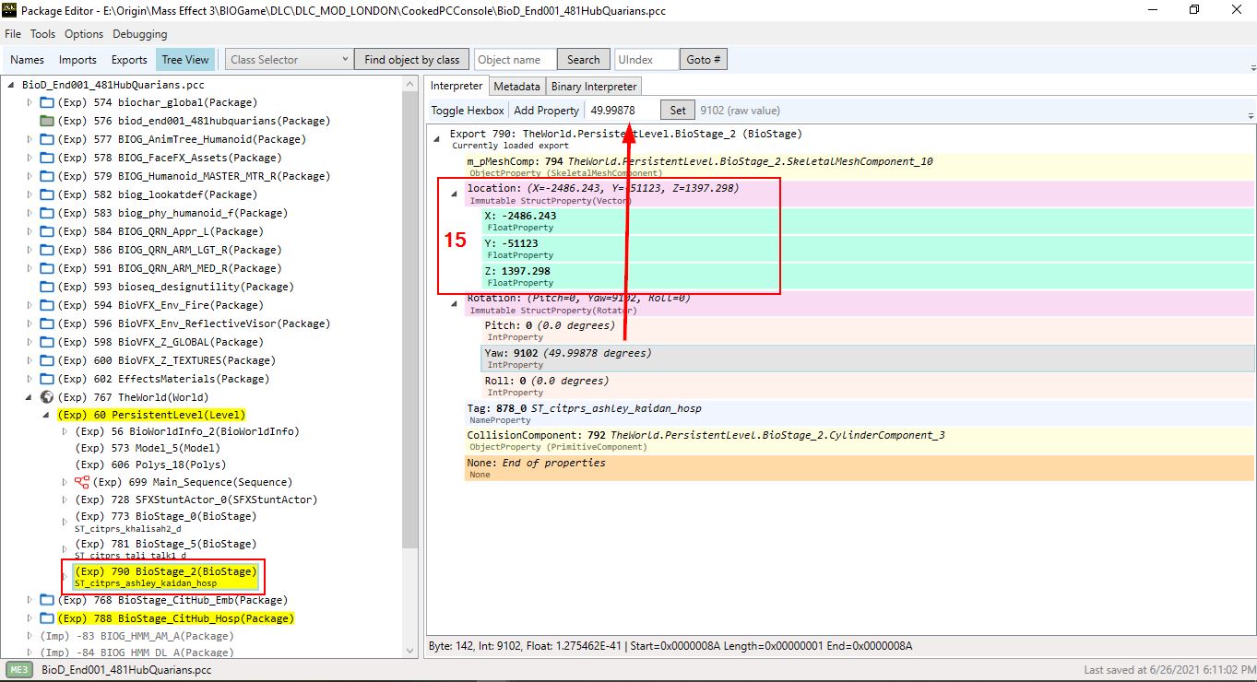Screen dimensions: 1257x682
Task: Click the BIOG_Humanoid_MASTER_MTR_R folder icon
Action: [47, 176]
